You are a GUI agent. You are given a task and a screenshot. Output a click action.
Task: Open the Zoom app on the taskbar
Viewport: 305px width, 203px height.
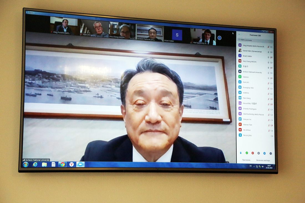80,165
